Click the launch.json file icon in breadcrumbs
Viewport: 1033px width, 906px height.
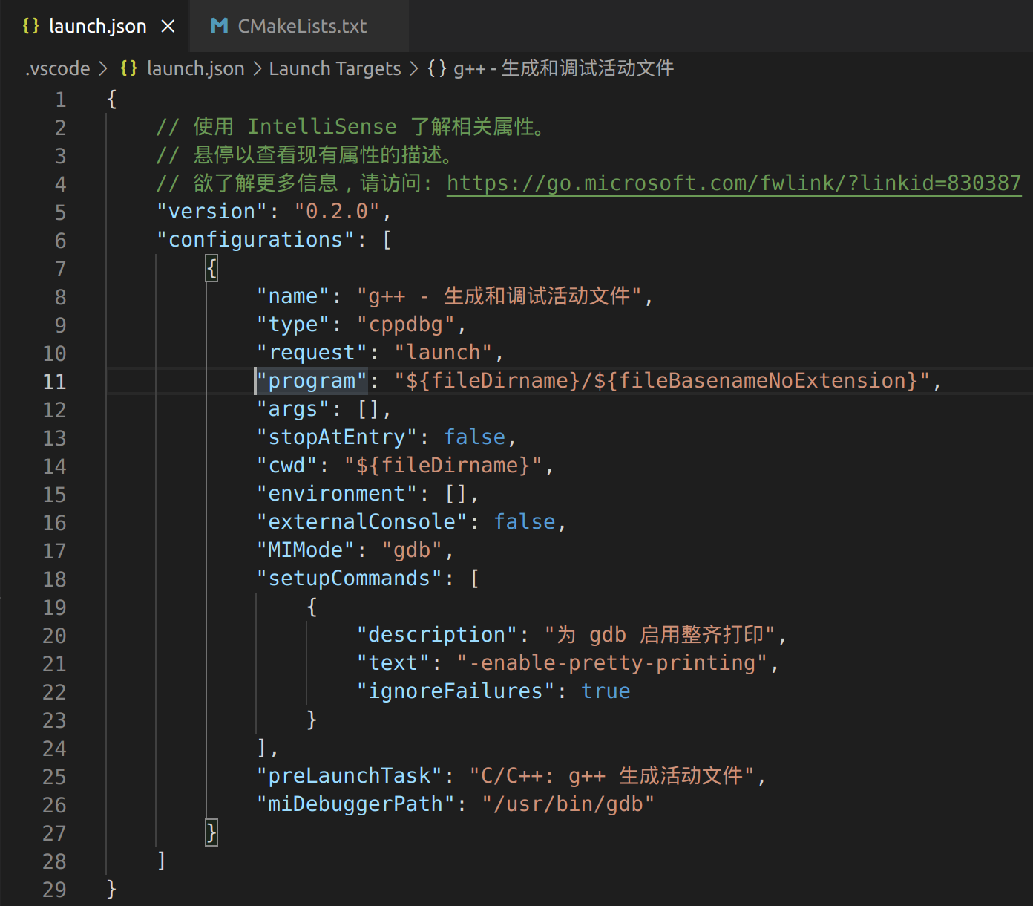tap(128, 68)
